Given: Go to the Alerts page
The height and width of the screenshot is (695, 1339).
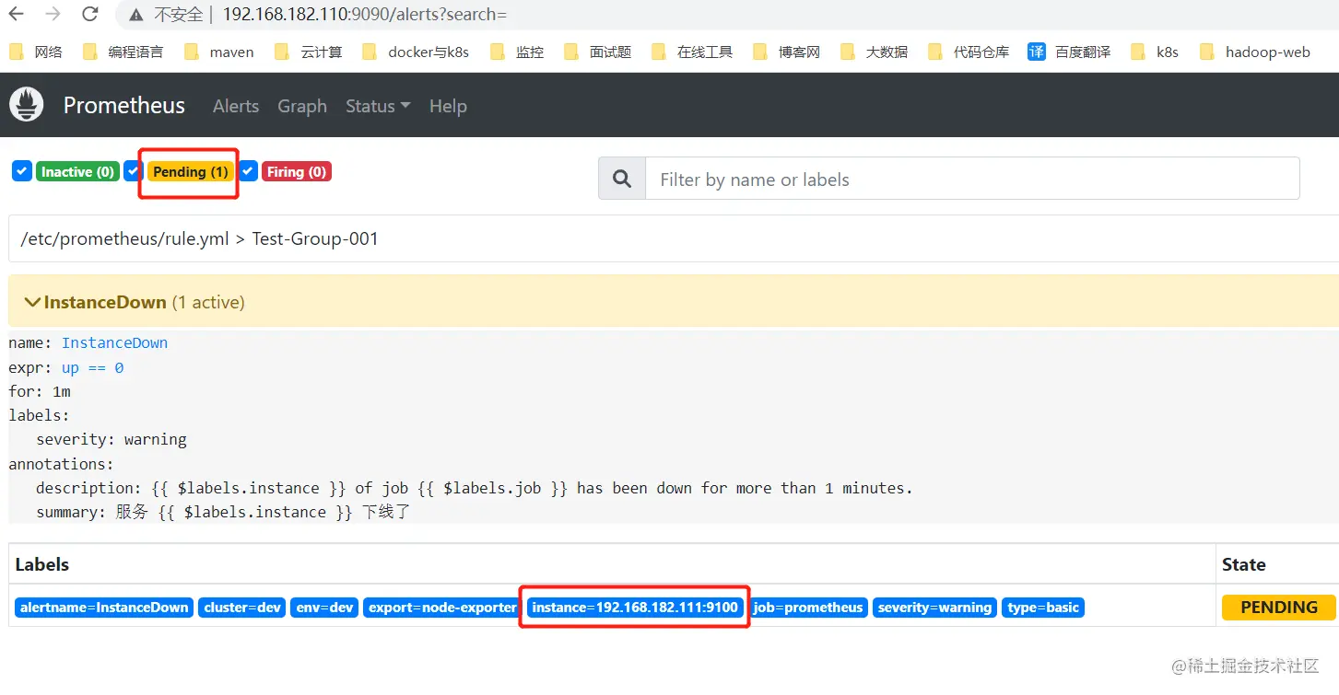Looking at the screenshot, I should click(236, 106).
